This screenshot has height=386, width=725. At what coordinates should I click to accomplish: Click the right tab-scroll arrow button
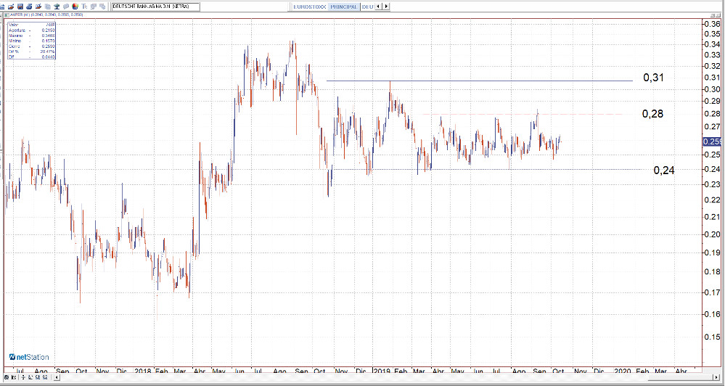coord(386,7)
